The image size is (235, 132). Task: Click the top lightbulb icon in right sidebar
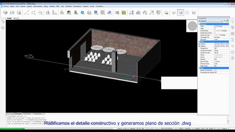[x=232, y=22]
